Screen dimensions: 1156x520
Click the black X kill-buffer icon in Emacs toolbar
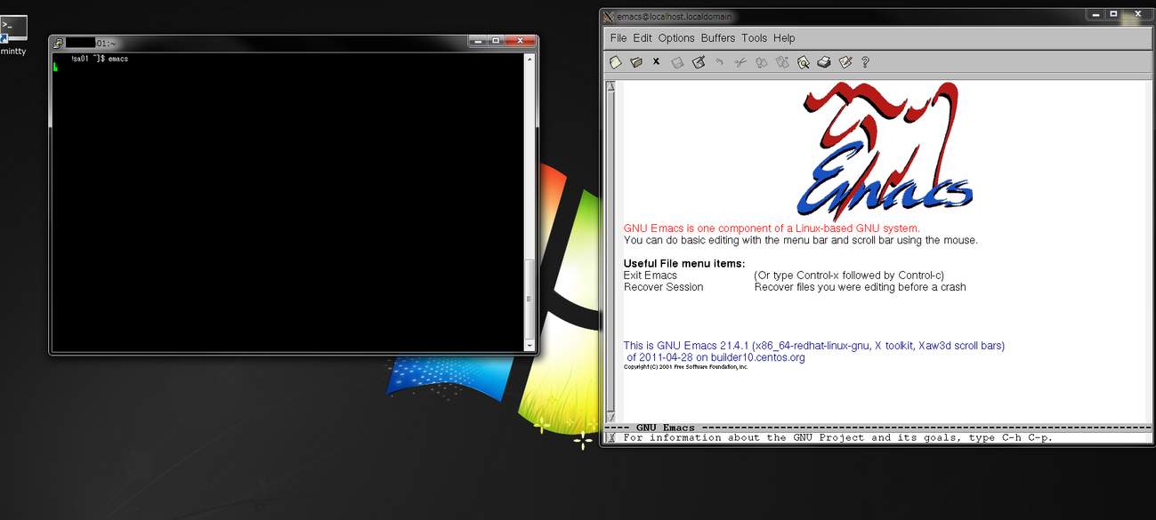656,61
